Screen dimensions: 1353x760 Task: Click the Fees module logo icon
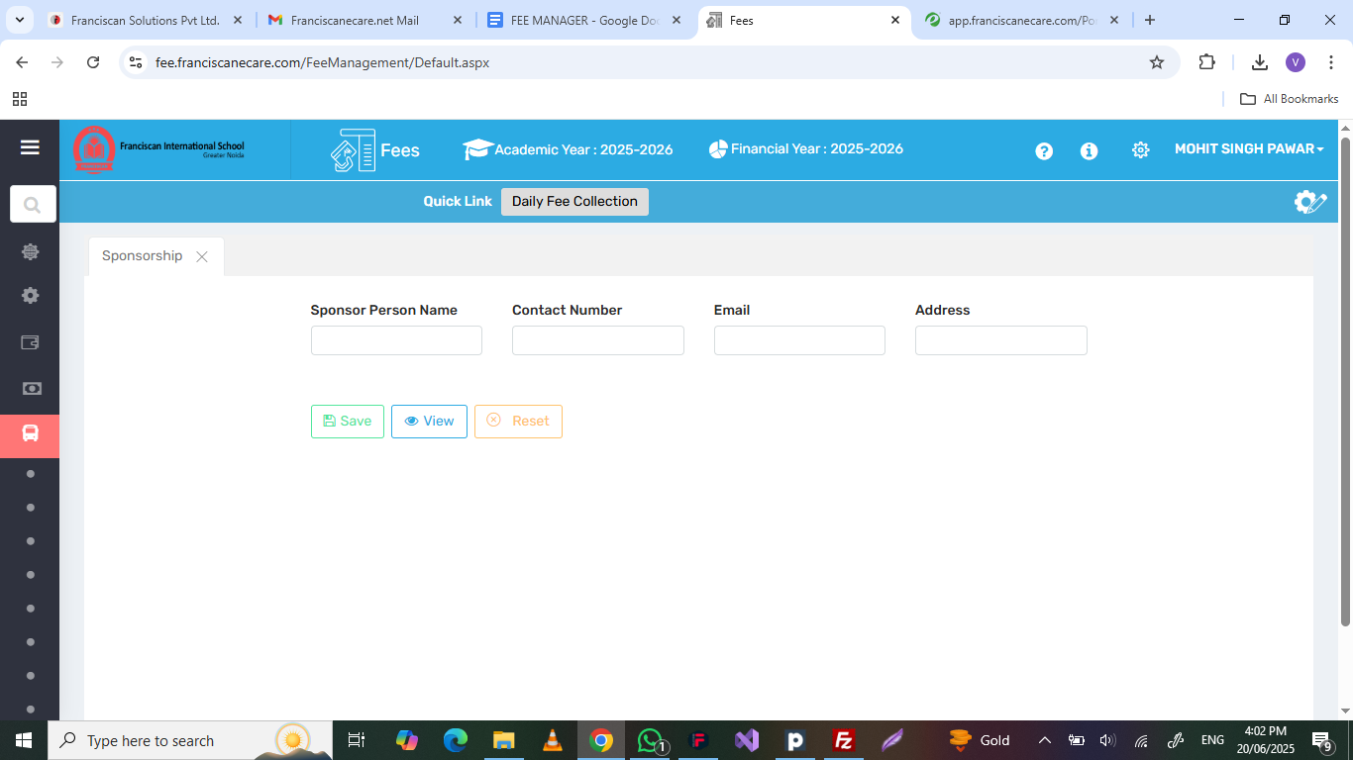(353, 150)
